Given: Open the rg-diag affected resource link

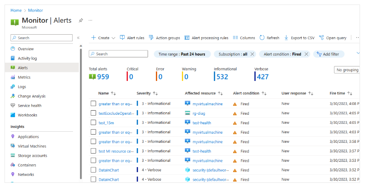Looking at the screenshot, I should [x=199, y=114].
